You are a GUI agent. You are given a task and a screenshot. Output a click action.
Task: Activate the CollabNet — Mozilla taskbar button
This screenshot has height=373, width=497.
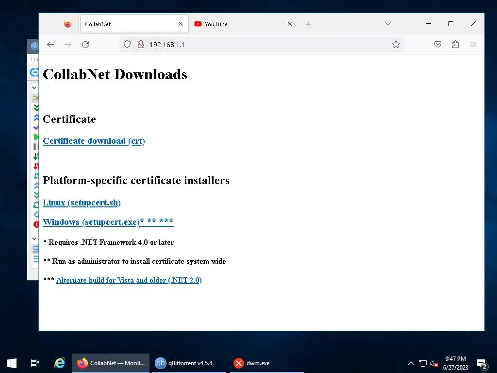click(111, 363)
